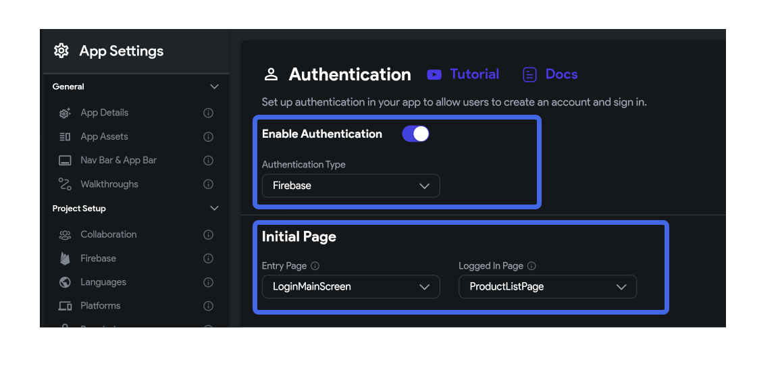Click the App Assets list icon
This screenshot has height=372, width=780.
click(65, 137)
